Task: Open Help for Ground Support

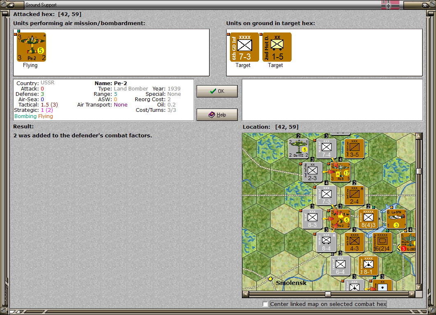Action: tap(217, 115)
